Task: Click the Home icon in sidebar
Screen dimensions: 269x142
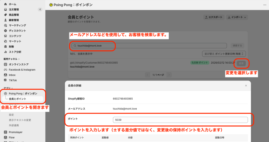Action: coord(6,4)
